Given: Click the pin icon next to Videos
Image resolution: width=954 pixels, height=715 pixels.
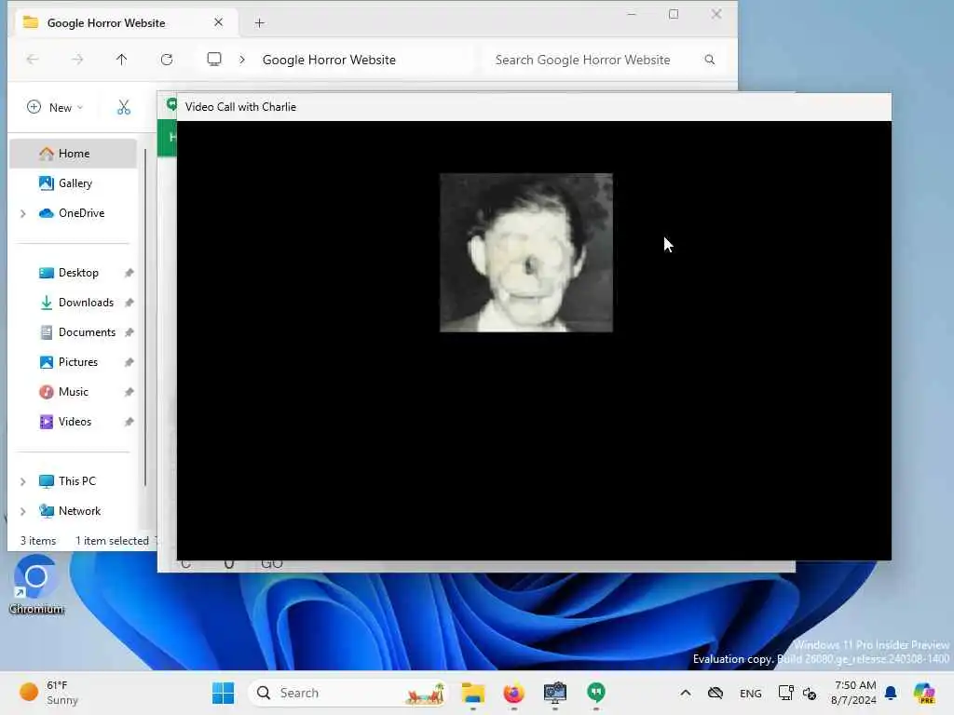Looking at the screenshot, I should (x=129, y=422).
